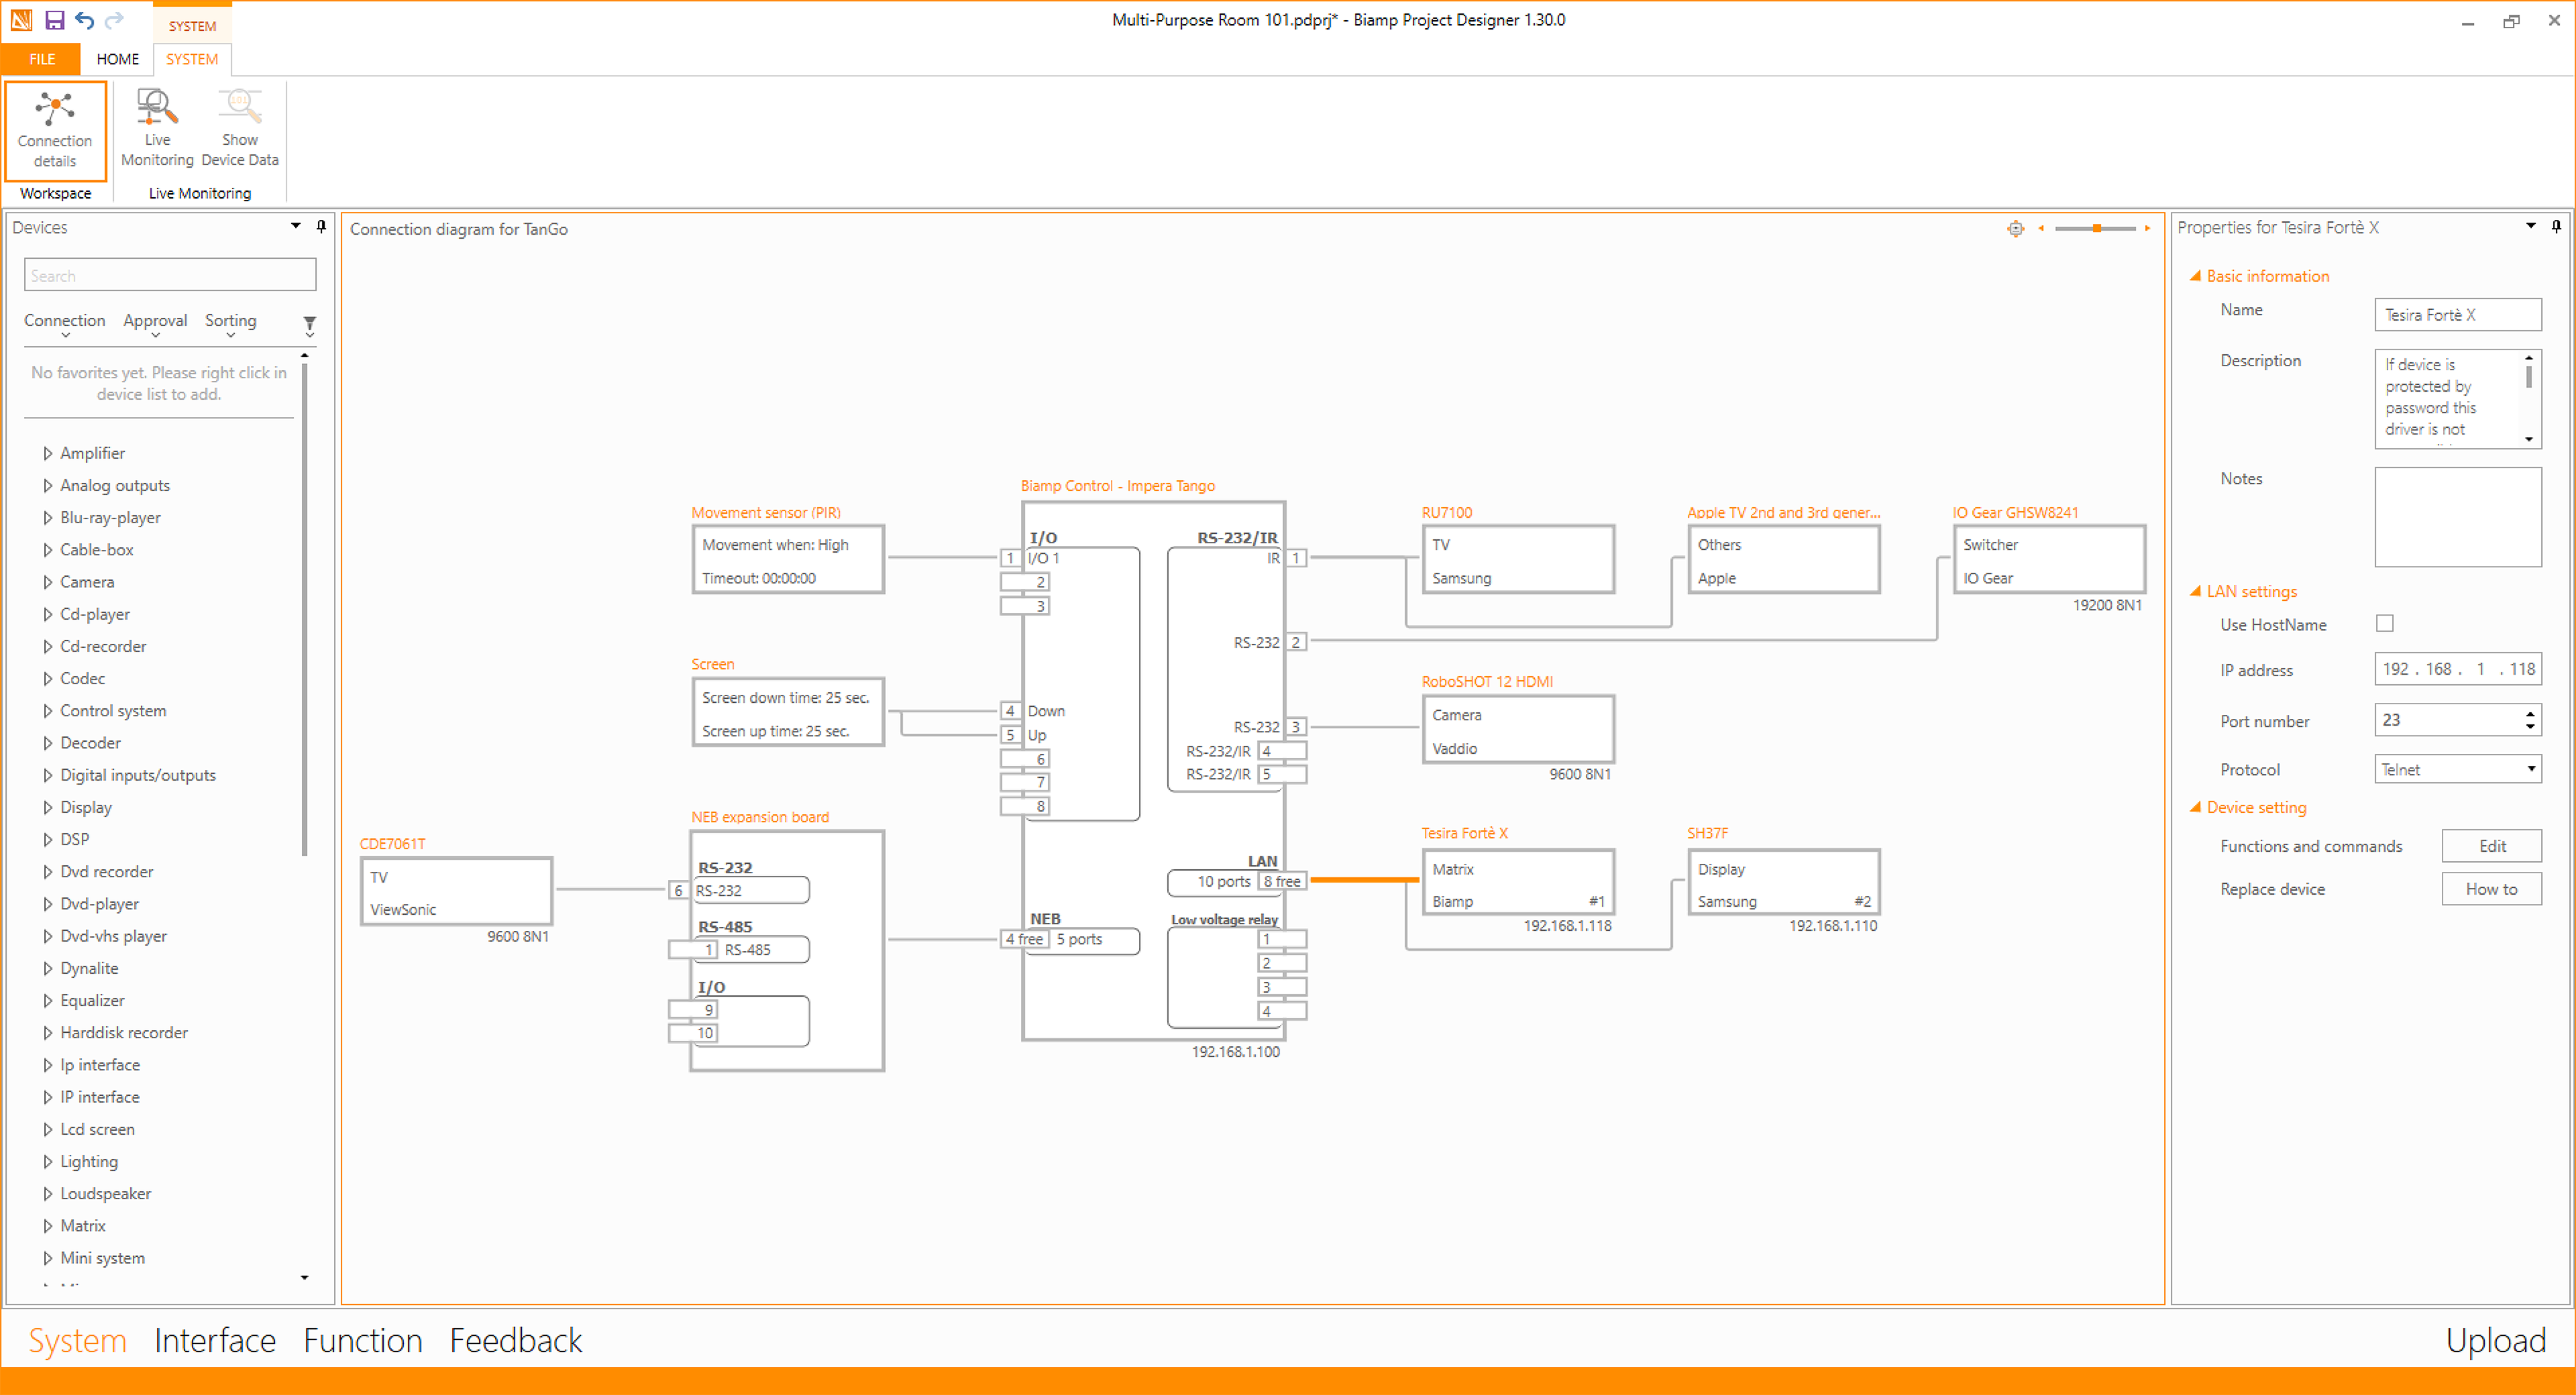This screenshot has width=2576, height=1395.
Task: Click the diagram zoom slider handle
Action: [x=2097, y=229]
